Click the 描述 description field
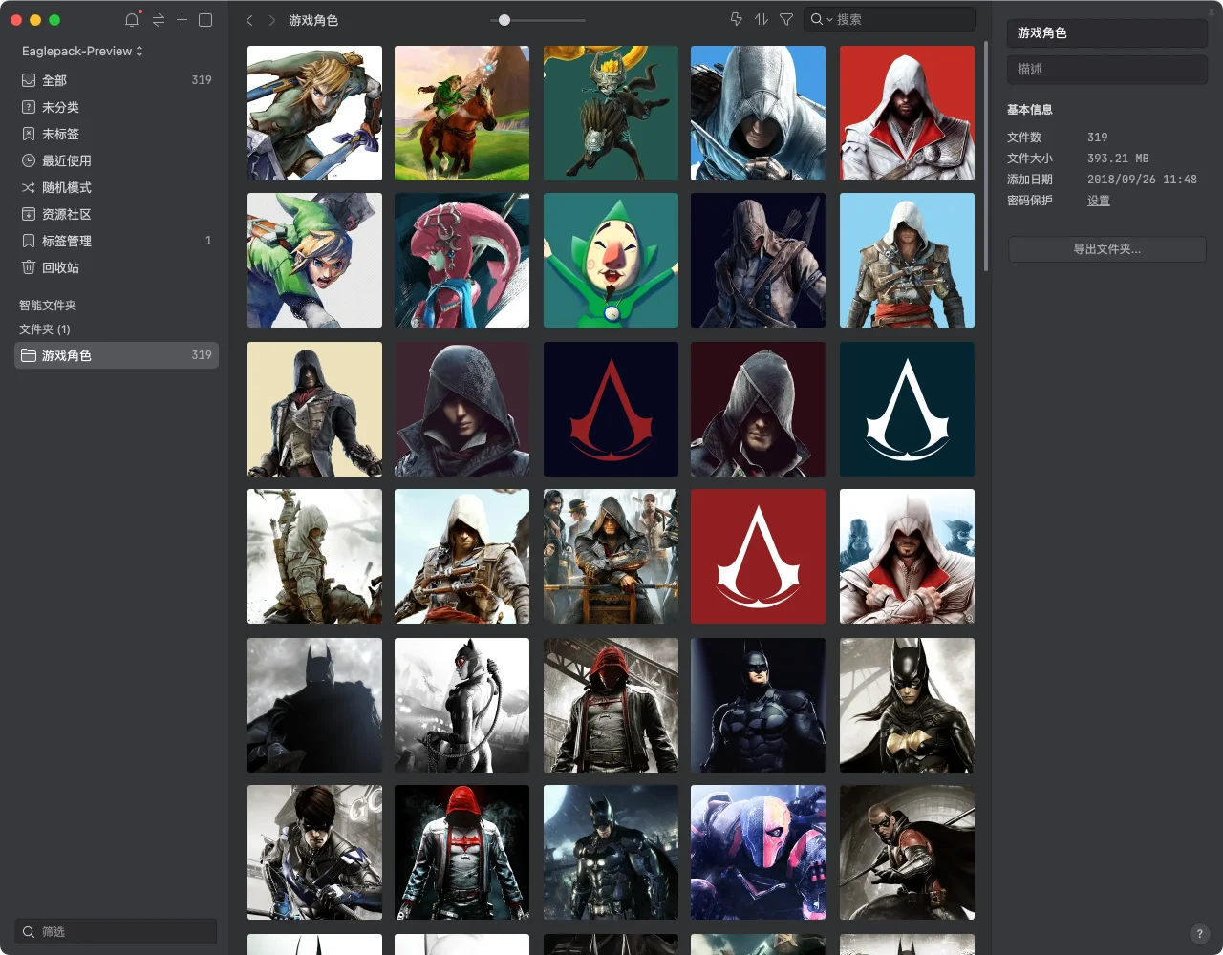The image size is (1223, 955). (1107, 69)
